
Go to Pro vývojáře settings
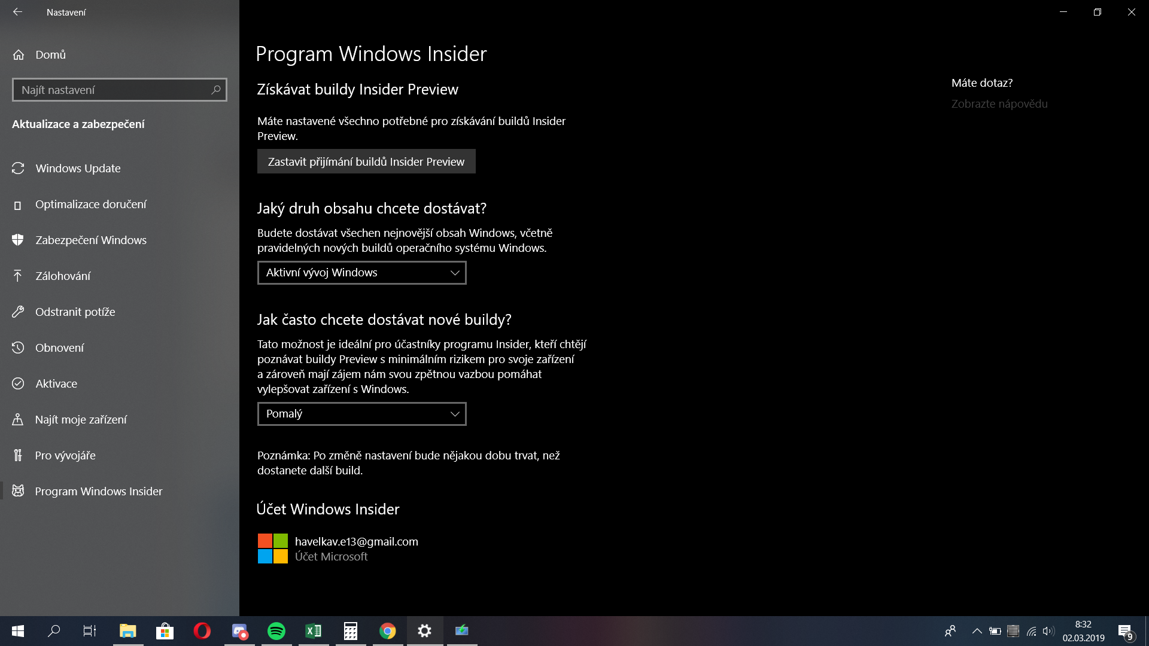[65, 455]
